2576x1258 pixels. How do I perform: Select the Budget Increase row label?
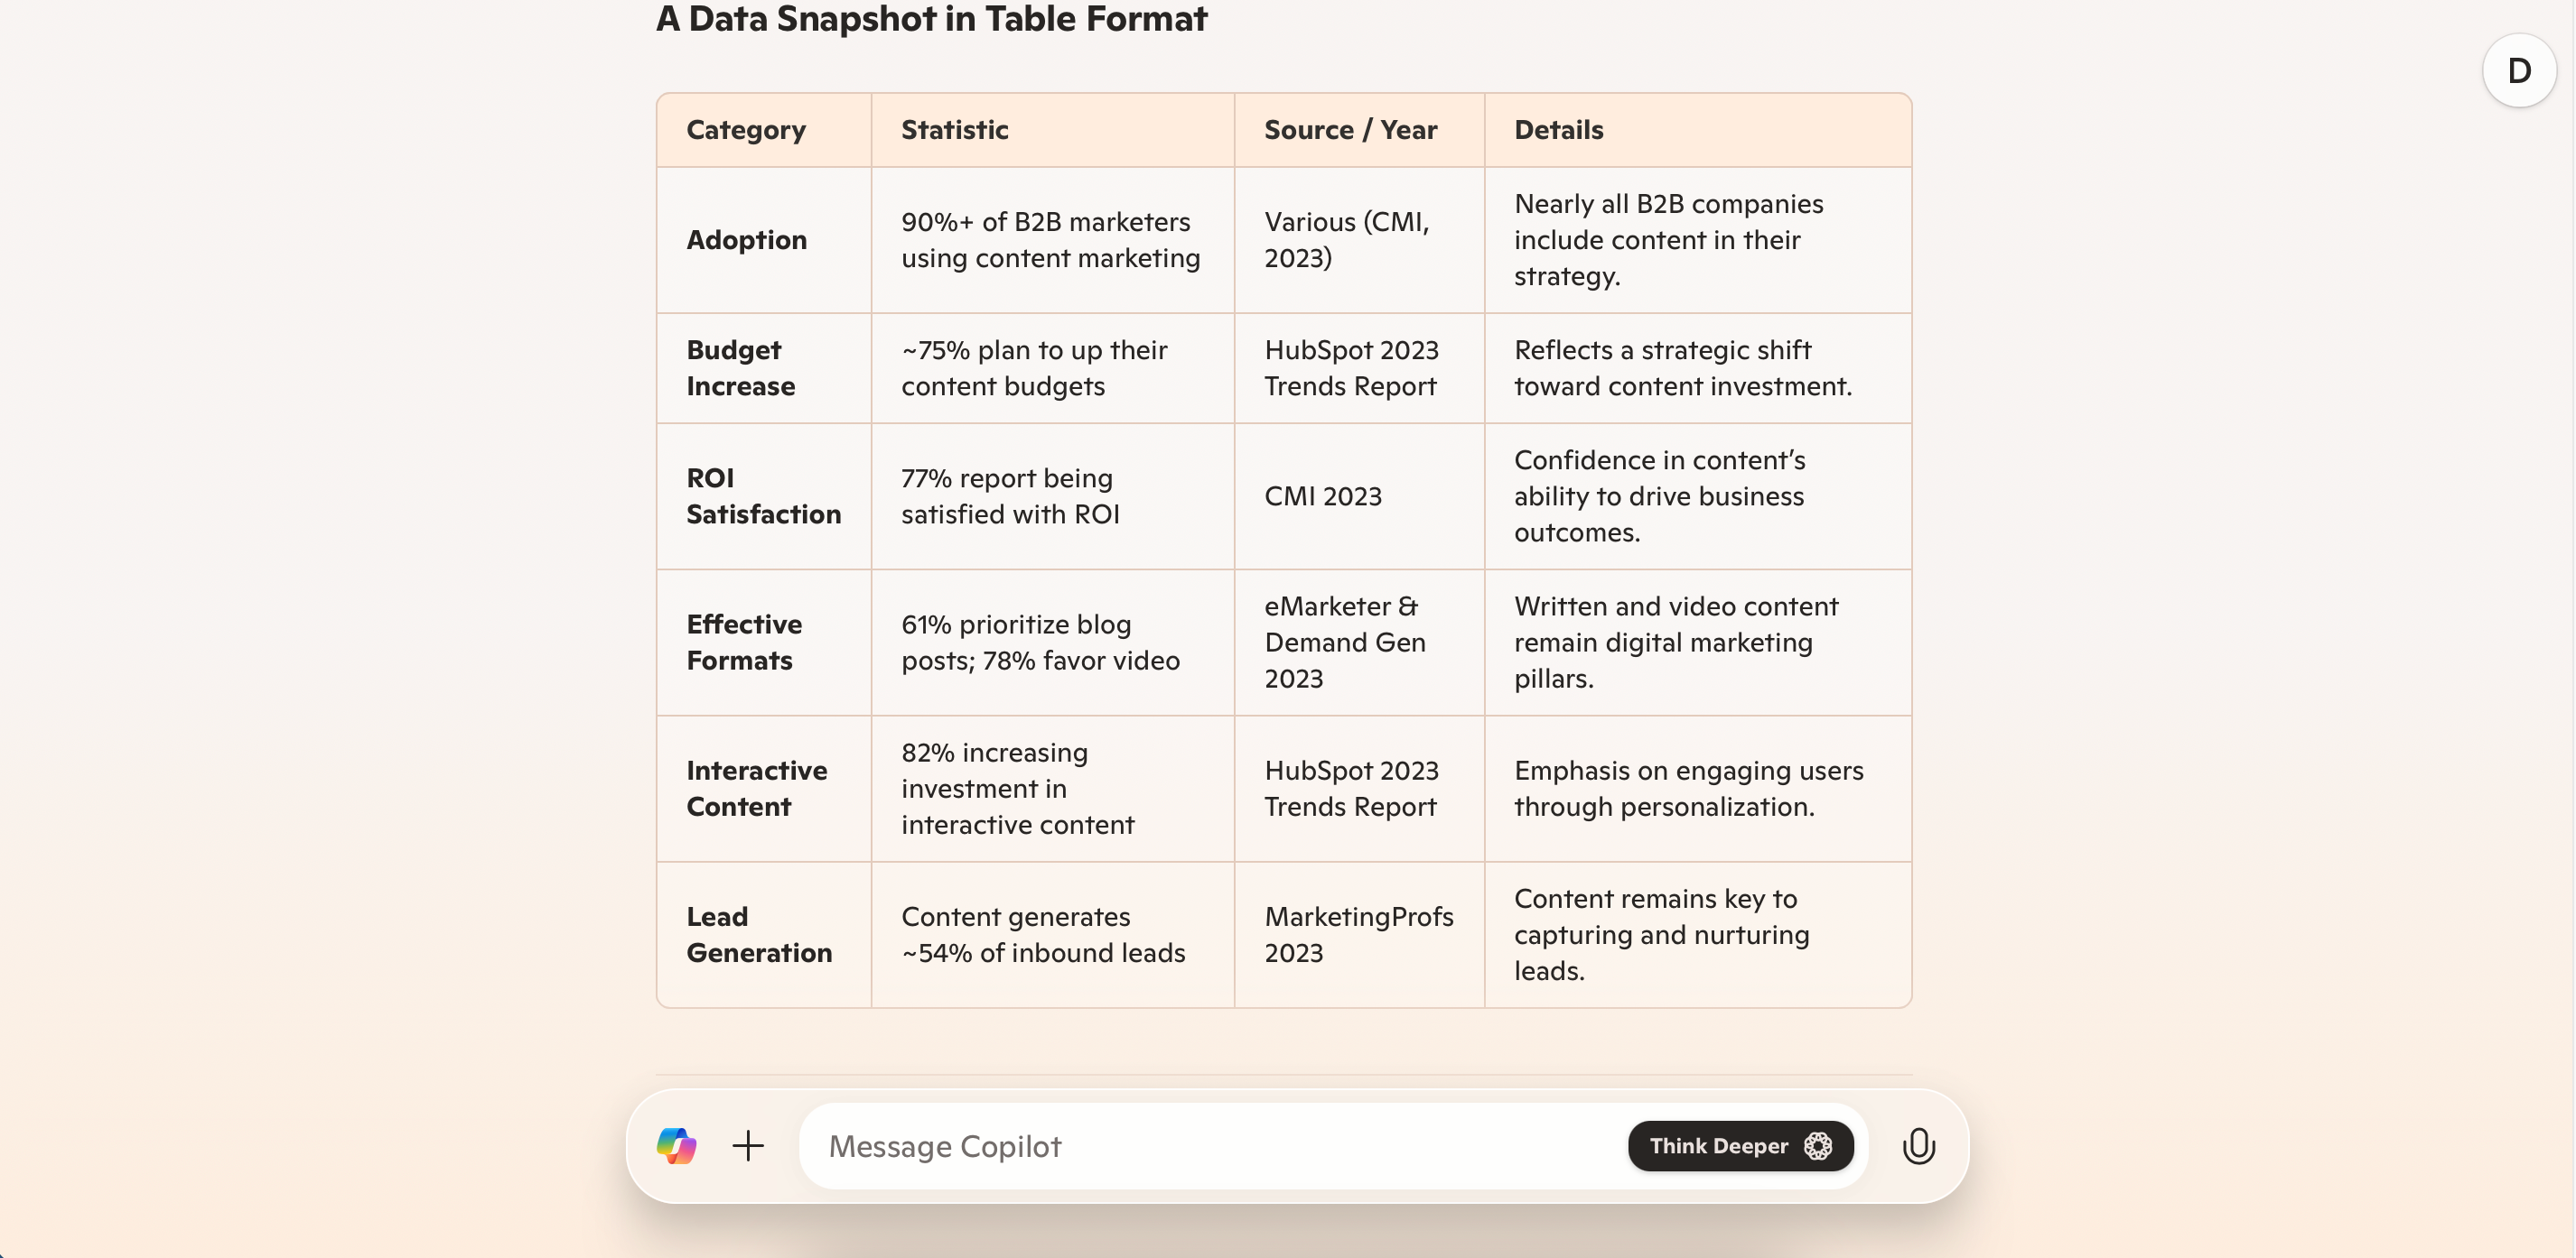tap(740, 367)
